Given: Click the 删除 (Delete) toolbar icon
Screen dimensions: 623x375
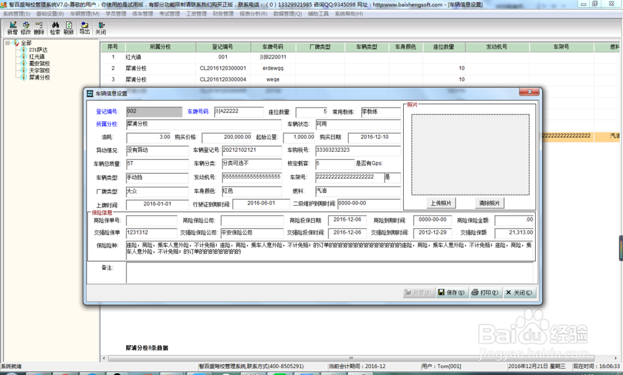Looking at the screenshot, I should pyautogui.click(x=39, y=28).
